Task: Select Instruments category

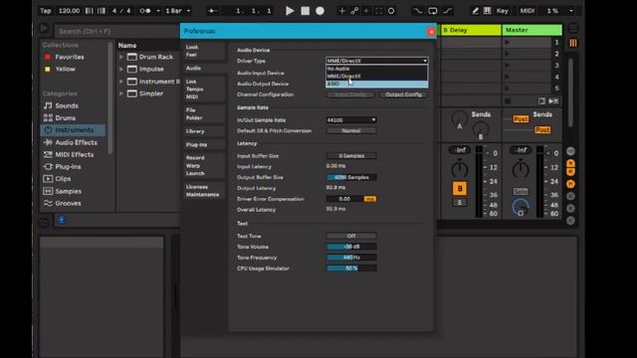Action: pos(74,130)
